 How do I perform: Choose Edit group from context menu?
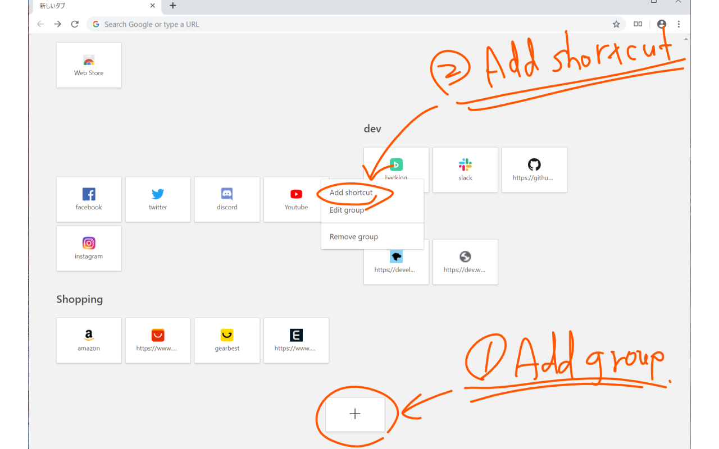click(372, 210)
